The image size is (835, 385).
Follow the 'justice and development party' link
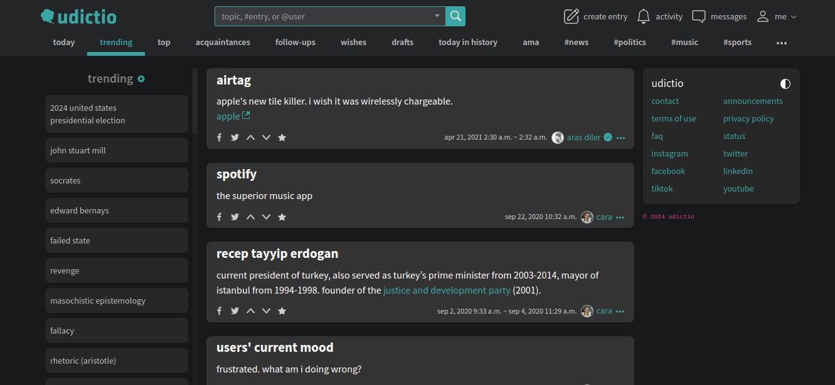(447, 290)
